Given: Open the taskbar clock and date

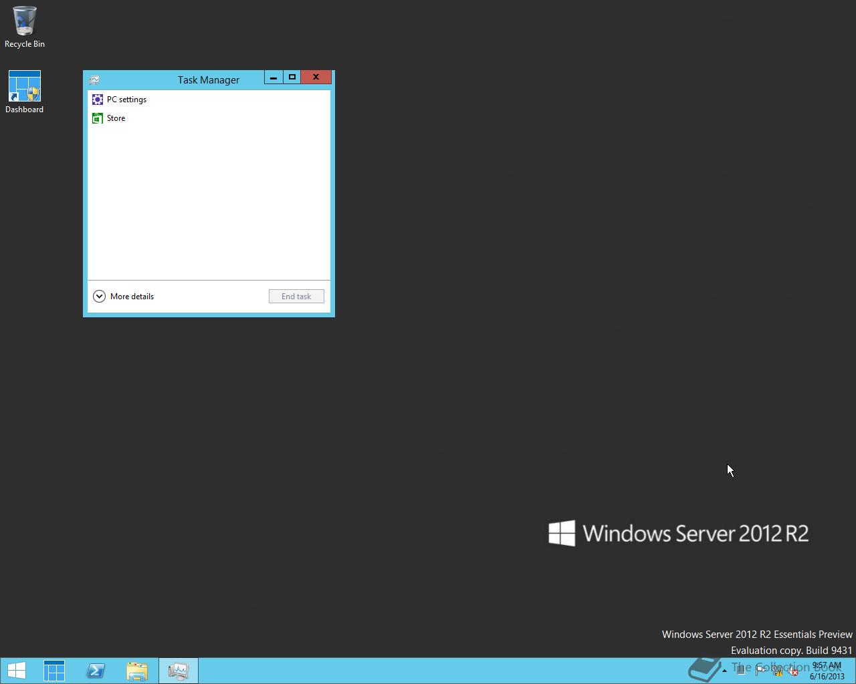Looking at the screenshot, I should (x=827, y=671).
